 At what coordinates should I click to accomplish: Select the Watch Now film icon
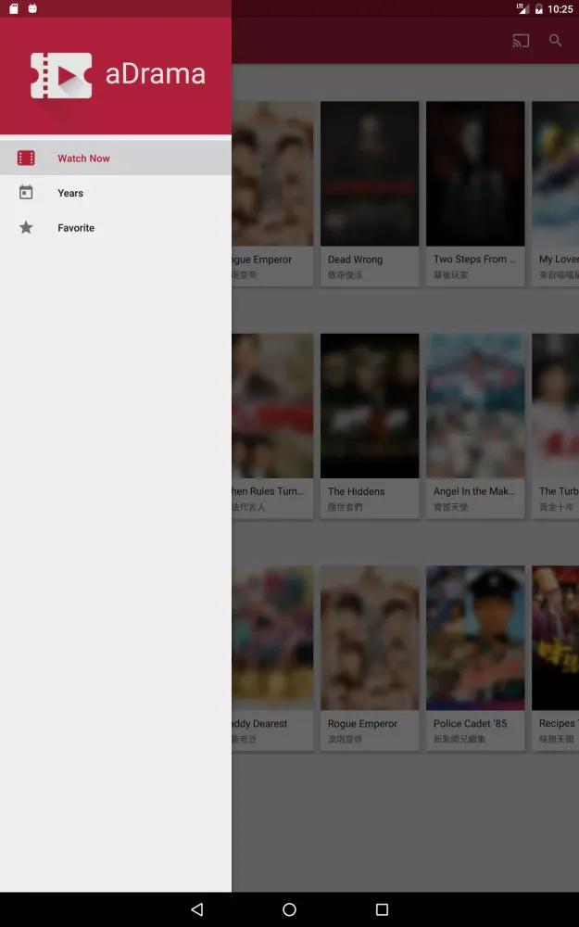tap(26, 158)
